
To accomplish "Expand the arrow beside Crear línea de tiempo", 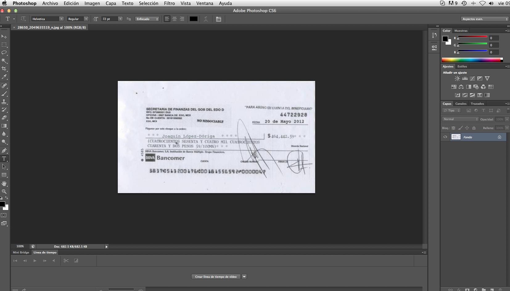I will tap(244, 277).
